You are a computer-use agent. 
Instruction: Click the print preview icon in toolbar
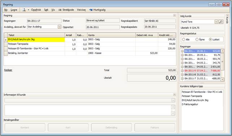coord(24,10)
